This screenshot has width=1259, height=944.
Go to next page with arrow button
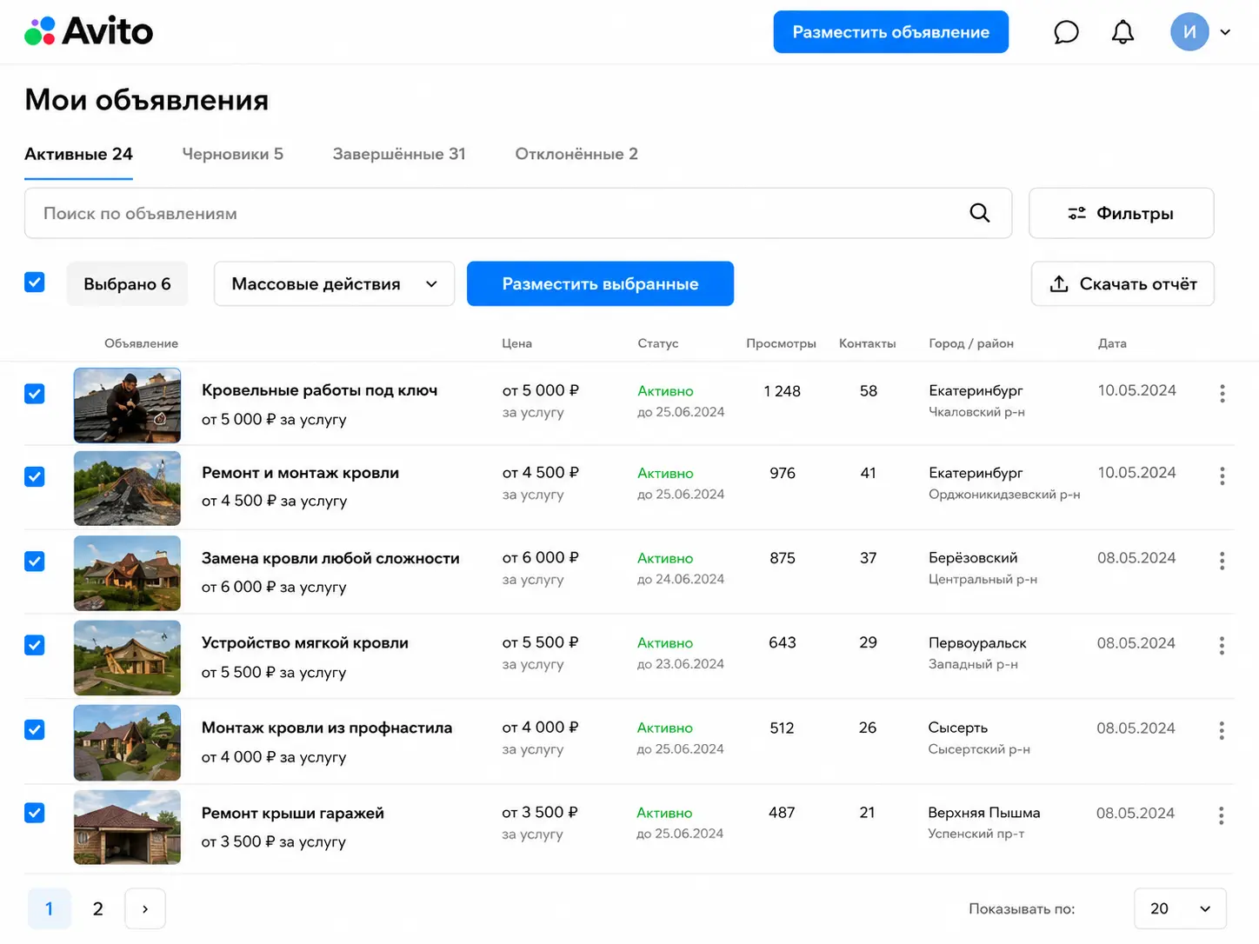(145, 909)
